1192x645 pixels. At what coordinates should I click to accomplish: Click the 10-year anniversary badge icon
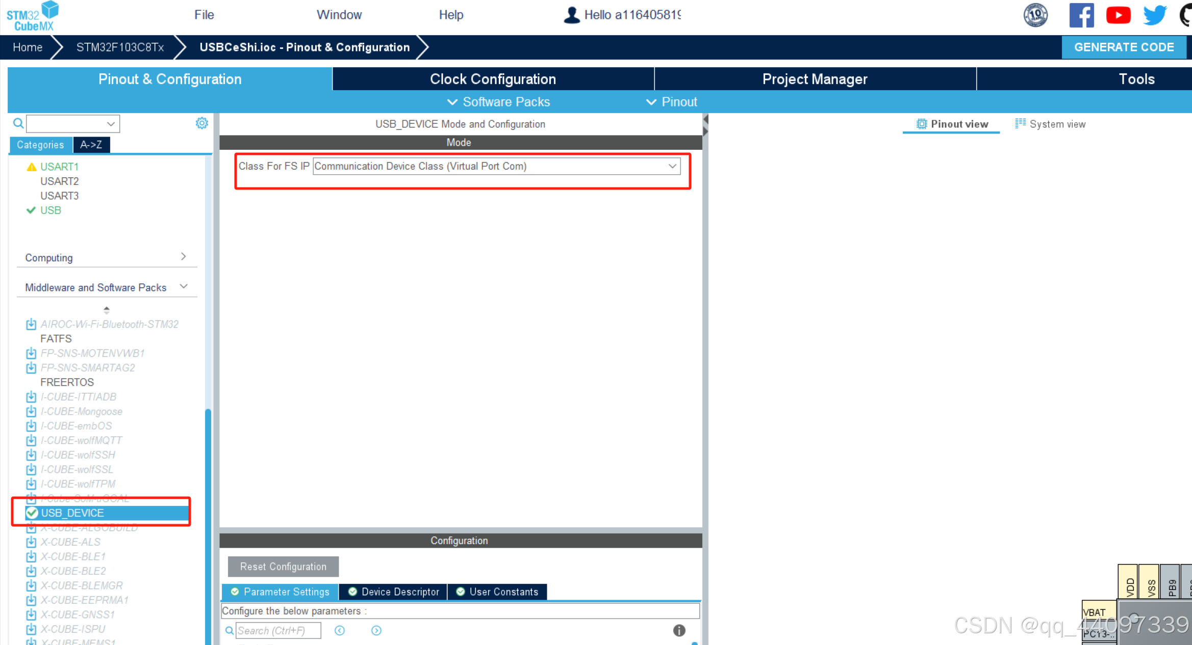pos(1035,15)
